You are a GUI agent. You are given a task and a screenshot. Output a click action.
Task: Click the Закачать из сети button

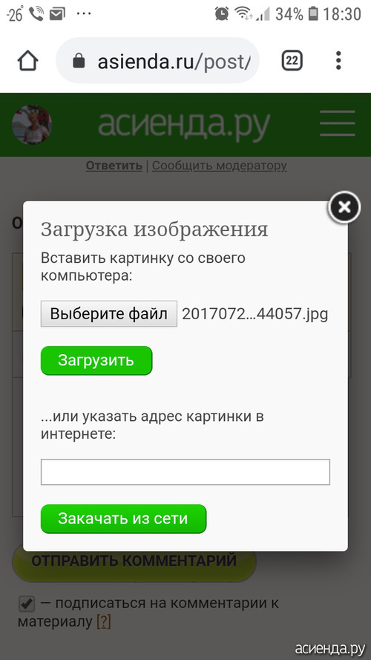[x=123, y=518]
